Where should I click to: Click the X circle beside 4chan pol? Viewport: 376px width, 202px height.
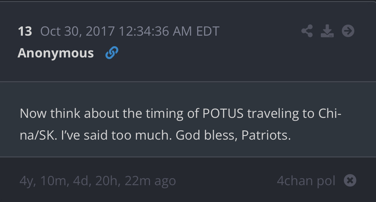pyautogui.click(x=350, y=181)
